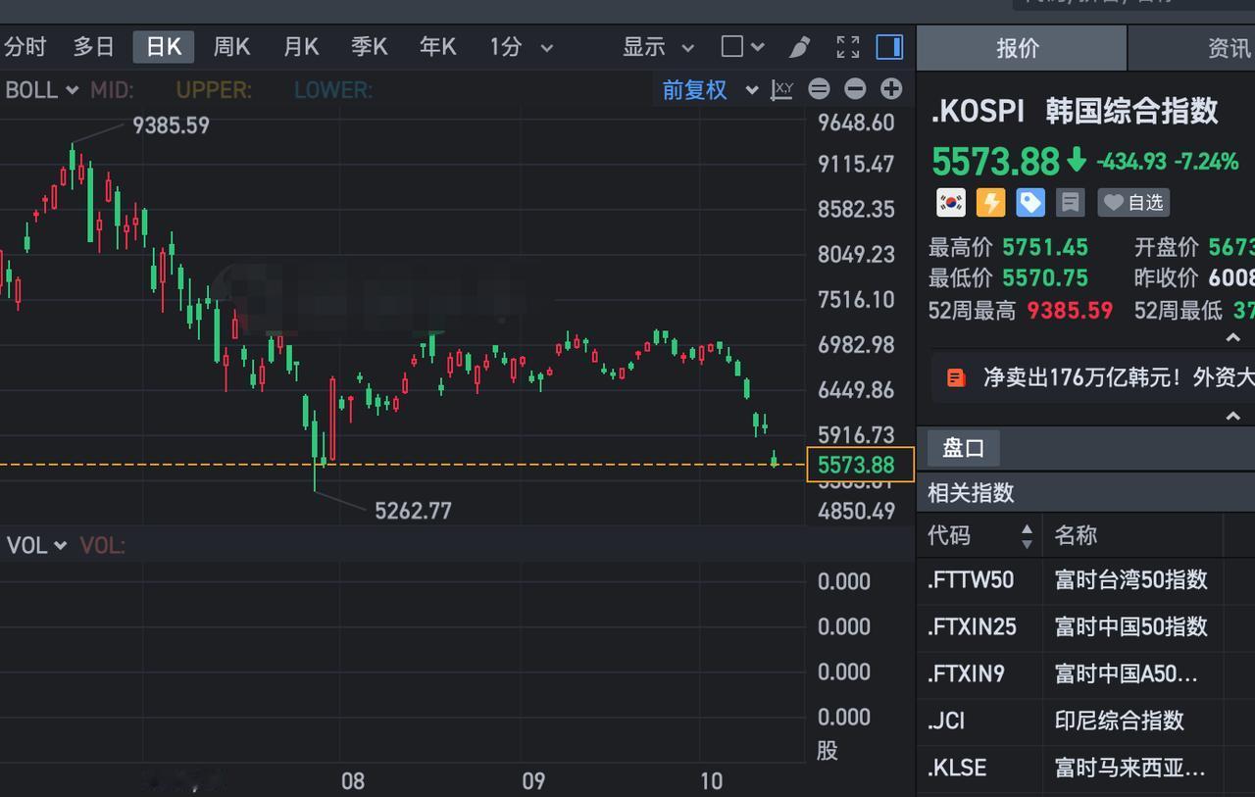
Task: Open the 显示 display dropdown
Action: (x=659, y=46)
